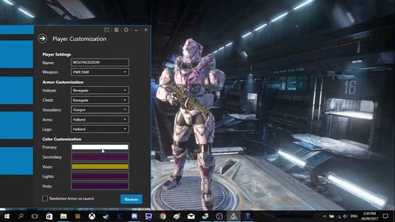395x222 pixels.
Task: Expand the Legs dropdown showing Halberd
Action: [x=100, y=129]
